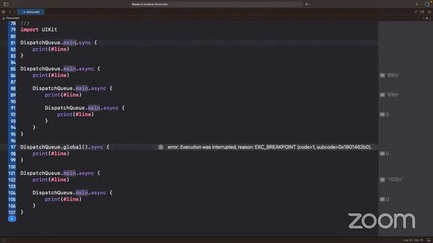
Task: Click line number 97 in gutter
Action: (x=13, y=147)
